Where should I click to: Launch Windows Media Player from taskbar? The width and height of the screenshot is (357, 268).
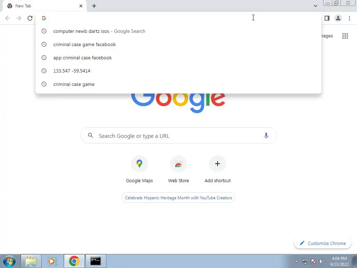tap(52, 261)
